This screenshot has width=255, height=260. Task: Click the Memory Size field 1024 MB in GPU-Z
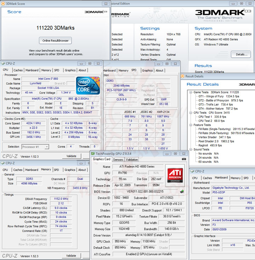coord(124,229)
